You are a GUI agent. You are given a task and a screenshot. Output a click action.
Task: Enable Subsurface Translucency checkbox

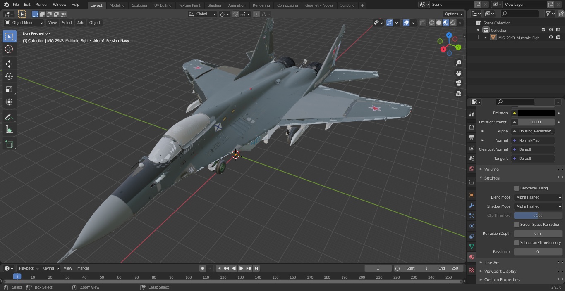517,243
